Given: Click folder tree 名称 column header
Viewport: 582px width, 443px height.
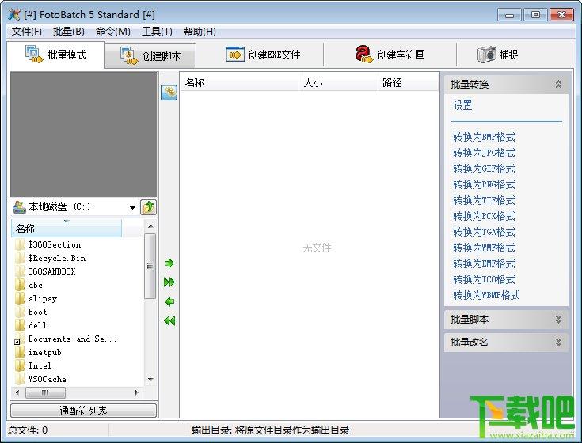Looking at the screenshot, I should click(67, 229).
